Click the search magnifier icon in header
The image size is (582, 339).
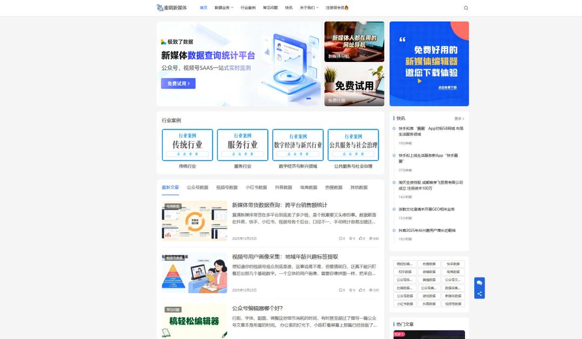click(x=466, y=8)
